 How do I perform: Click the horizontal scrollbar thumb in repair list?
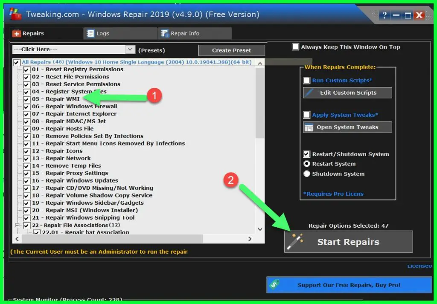(x=112, y=239)
